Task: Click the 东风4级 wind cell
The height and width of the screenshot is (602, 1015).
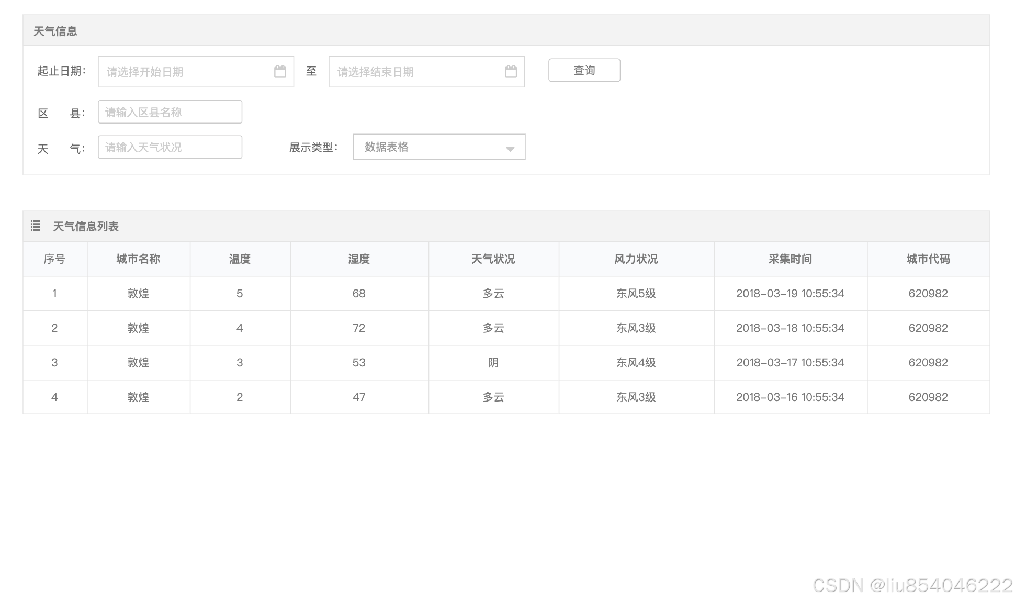Action: 636,363
